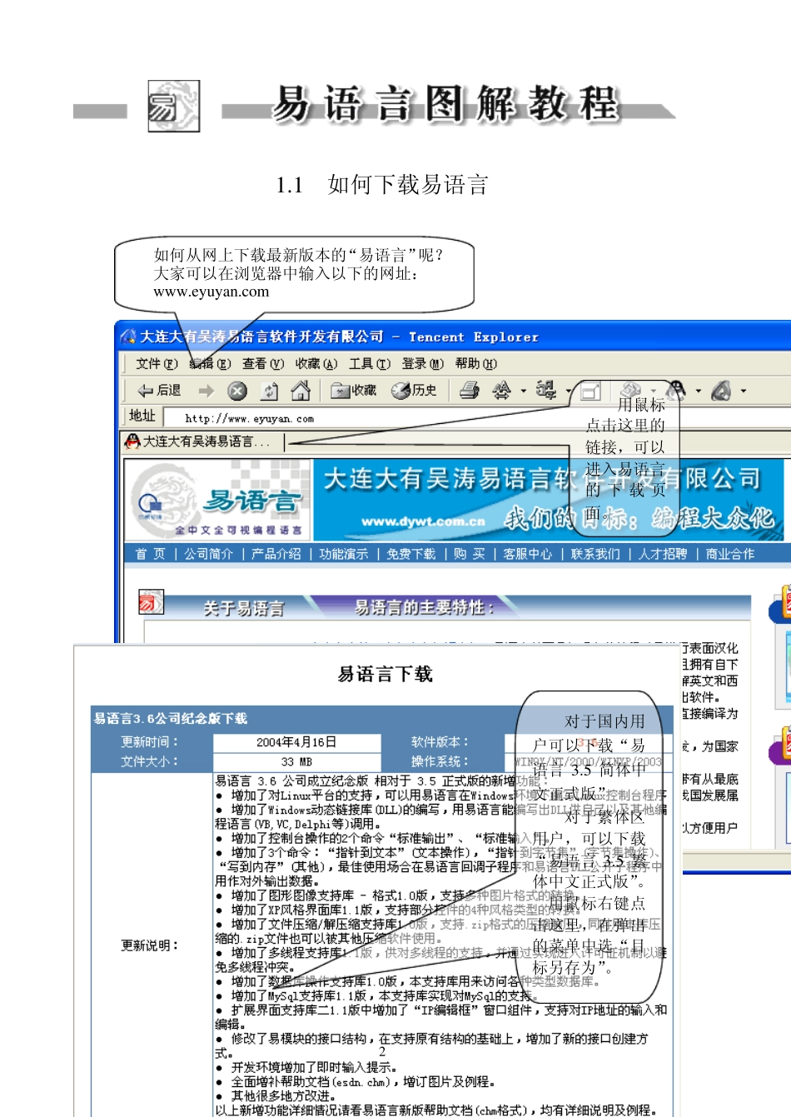Screen dimensions: 791x1117
Task: Click the refresh page icon
Action: 270,390
